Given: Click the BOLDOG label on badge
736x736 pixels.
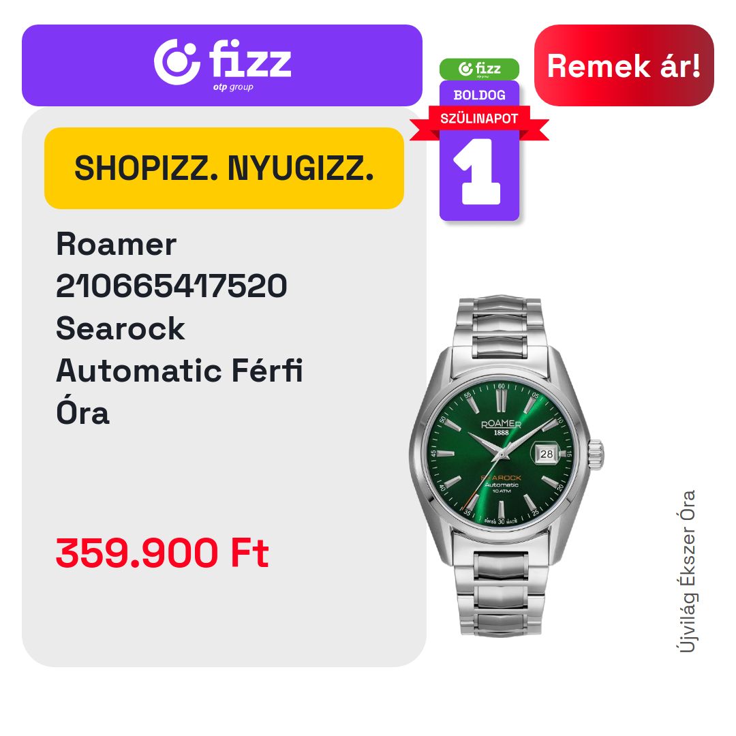Looking at the screenshot, I should point(479,95).
